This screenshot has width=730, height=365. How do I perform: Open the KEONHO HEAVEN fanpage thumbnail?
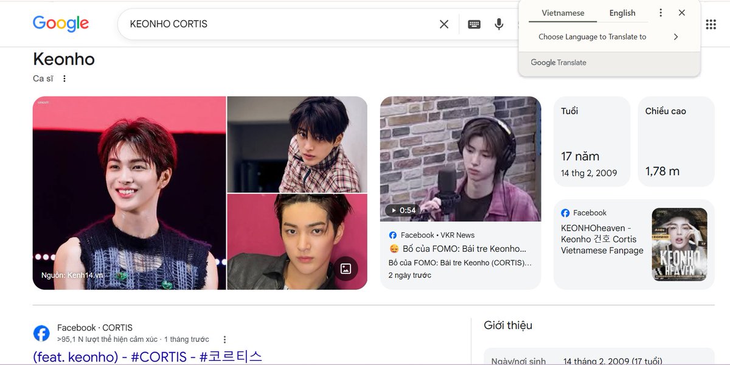(680, 245)
